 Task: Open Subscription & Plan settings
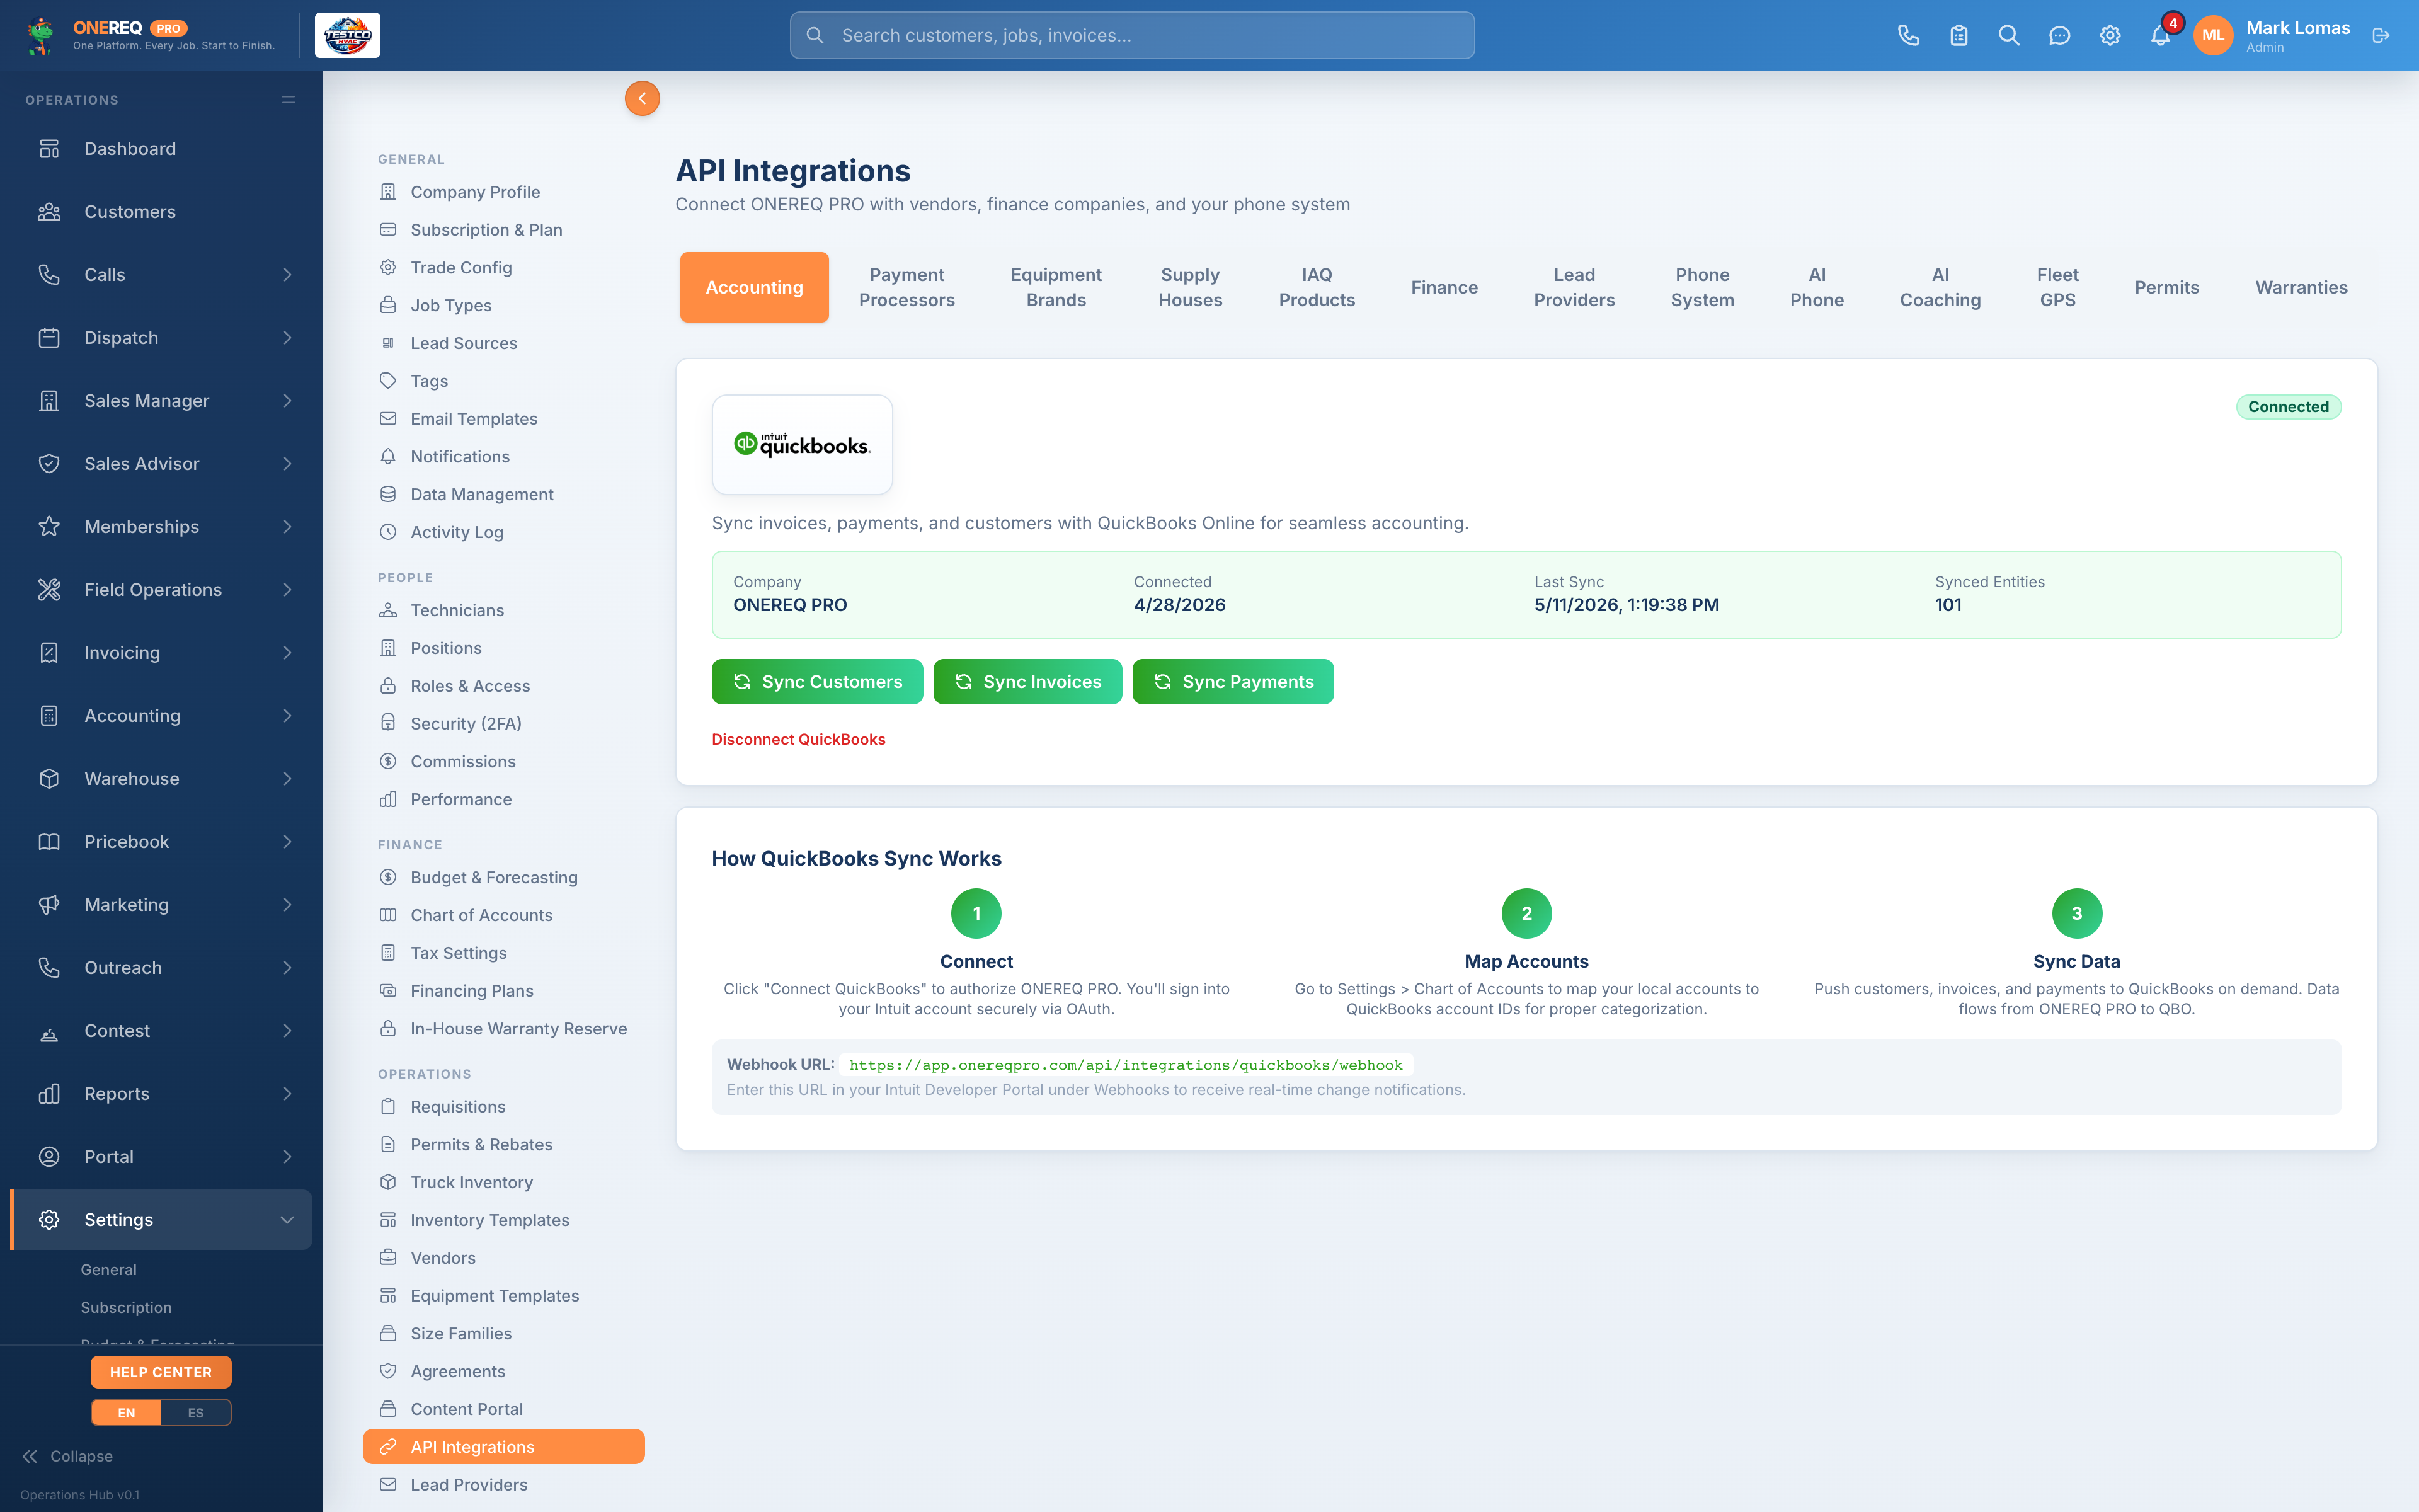click(504, 230)
